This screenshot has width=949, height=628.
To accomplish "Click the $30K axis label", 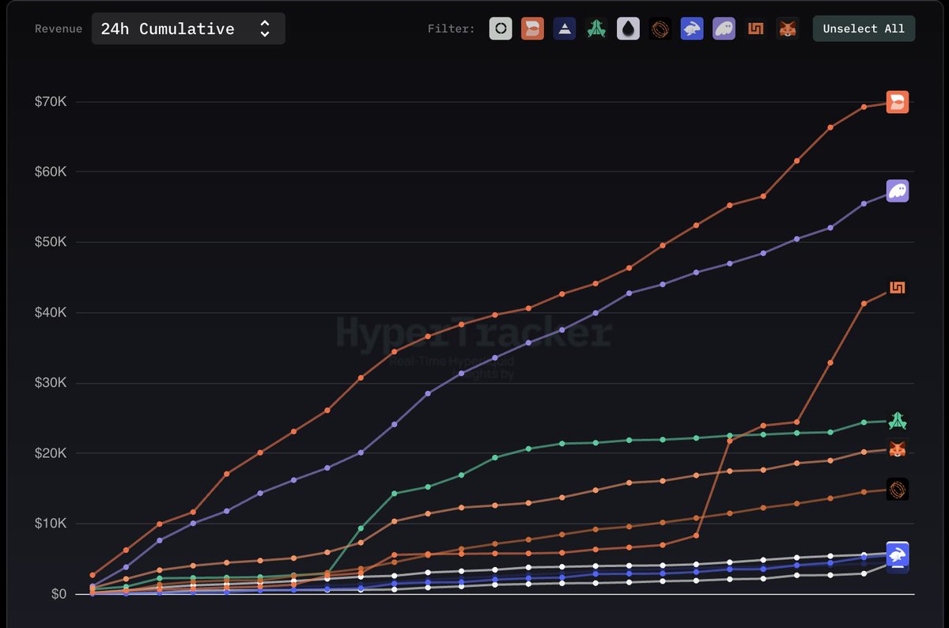I will pyautogui.click(x=49, y=383).
